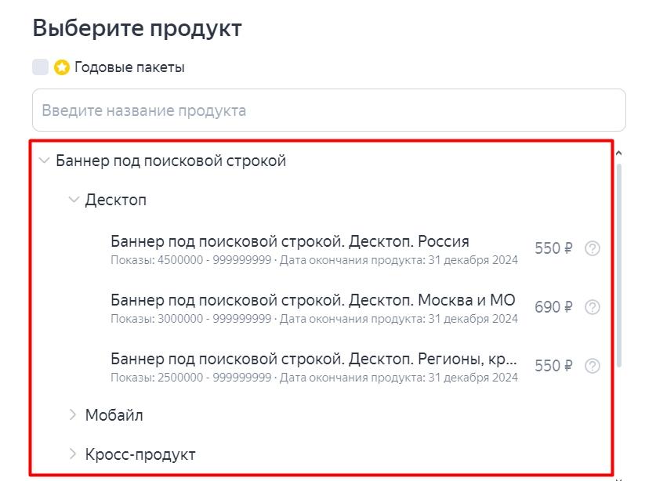Viewport: 645px width, 481px height.
Task: Click the Мобайл subcategory label
Action: click(114, 415)
